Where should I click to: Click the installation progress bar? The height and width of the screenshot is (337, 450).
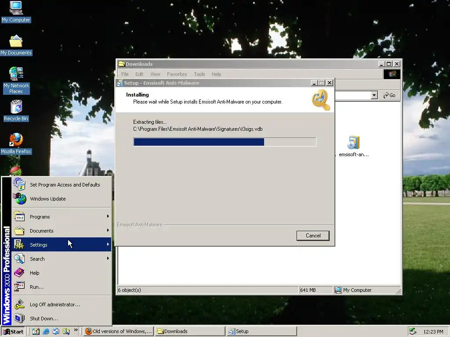point(225,142)
